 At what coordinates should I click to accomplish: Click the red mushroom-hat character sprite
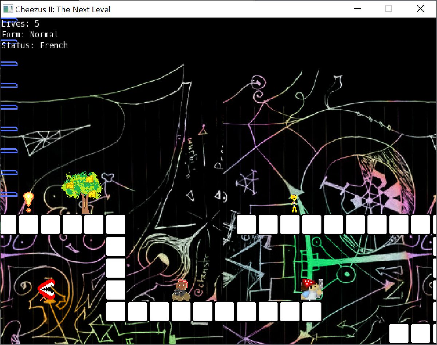pos(311,289)
